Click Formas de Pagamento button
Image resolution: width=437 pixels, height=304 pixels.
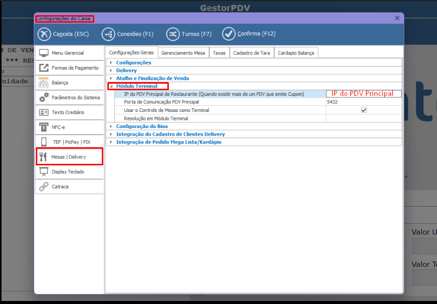[x=70, y=68]
